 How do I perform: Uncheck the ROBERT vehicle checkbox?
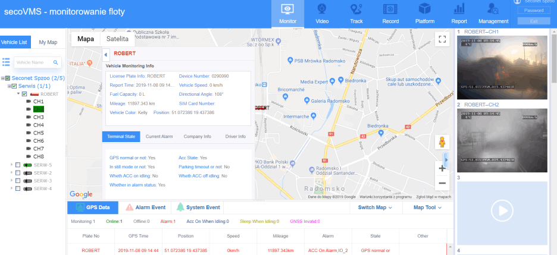(24, 94)
